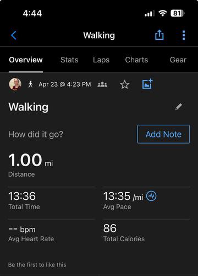Tap the 1.00 mi Distance value

[x=31, y=160]
